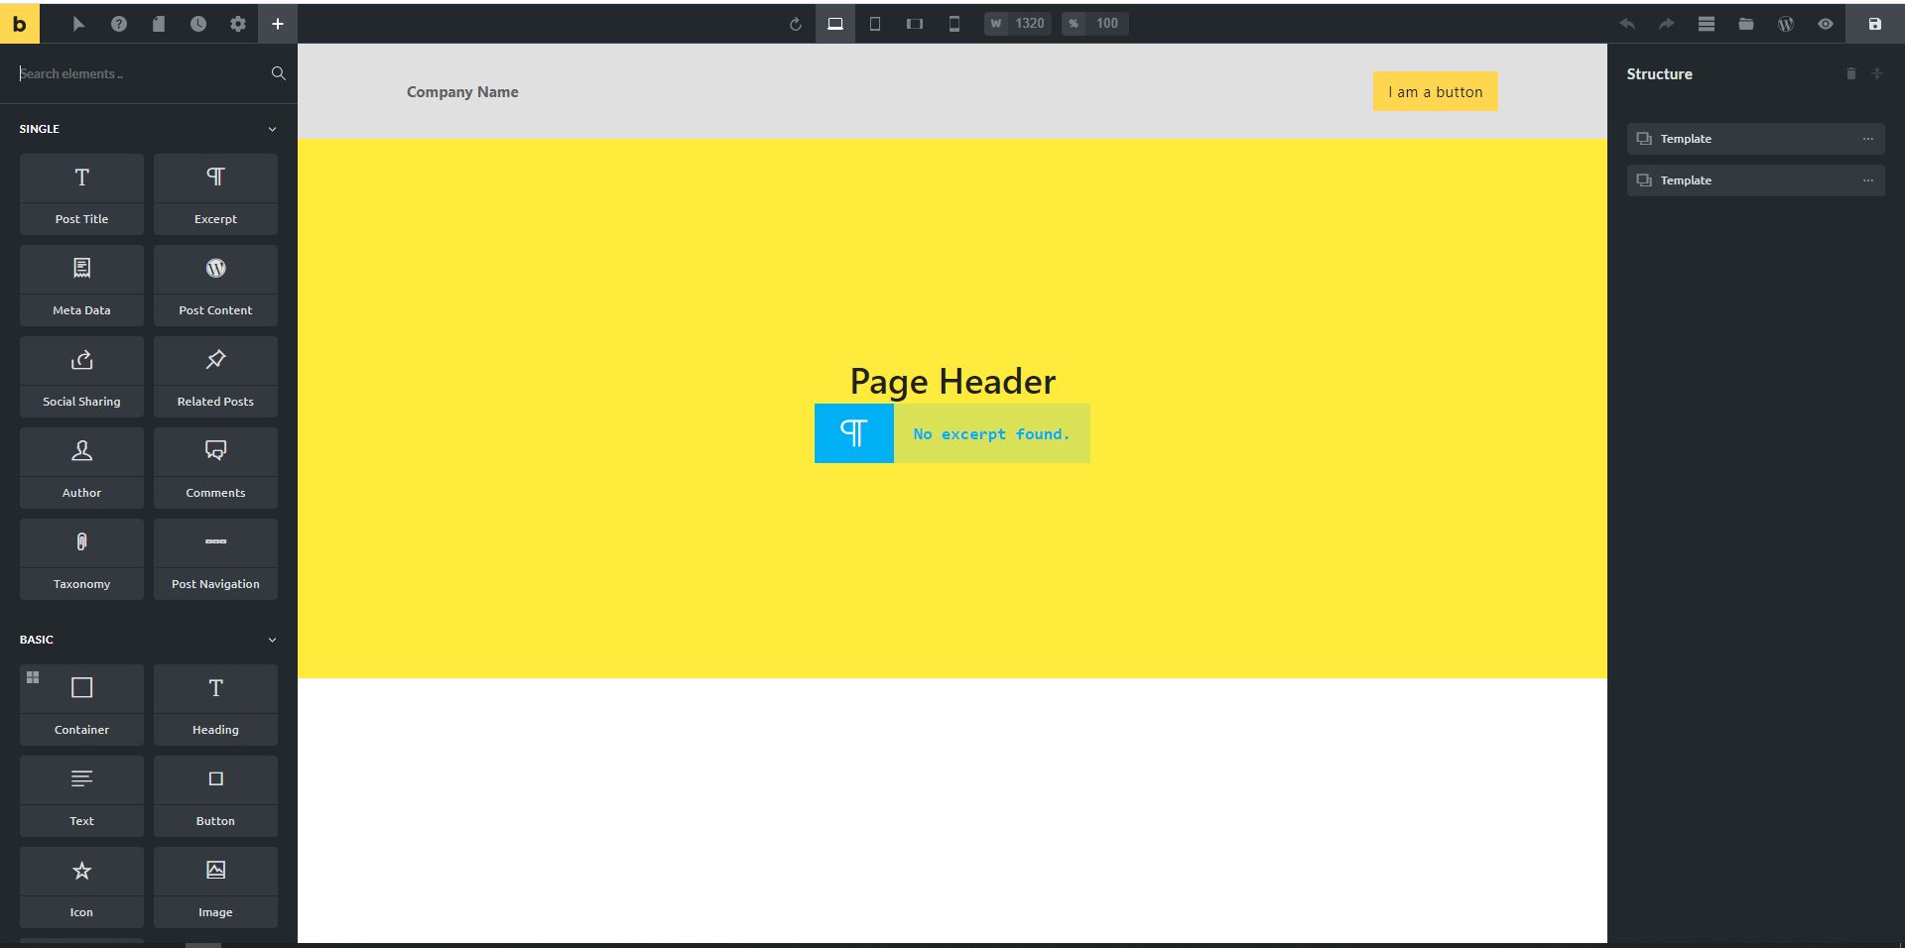Click the 'I am a button' button
This screenshot has width=1905, height=948.
click(x=1436, y=92)
